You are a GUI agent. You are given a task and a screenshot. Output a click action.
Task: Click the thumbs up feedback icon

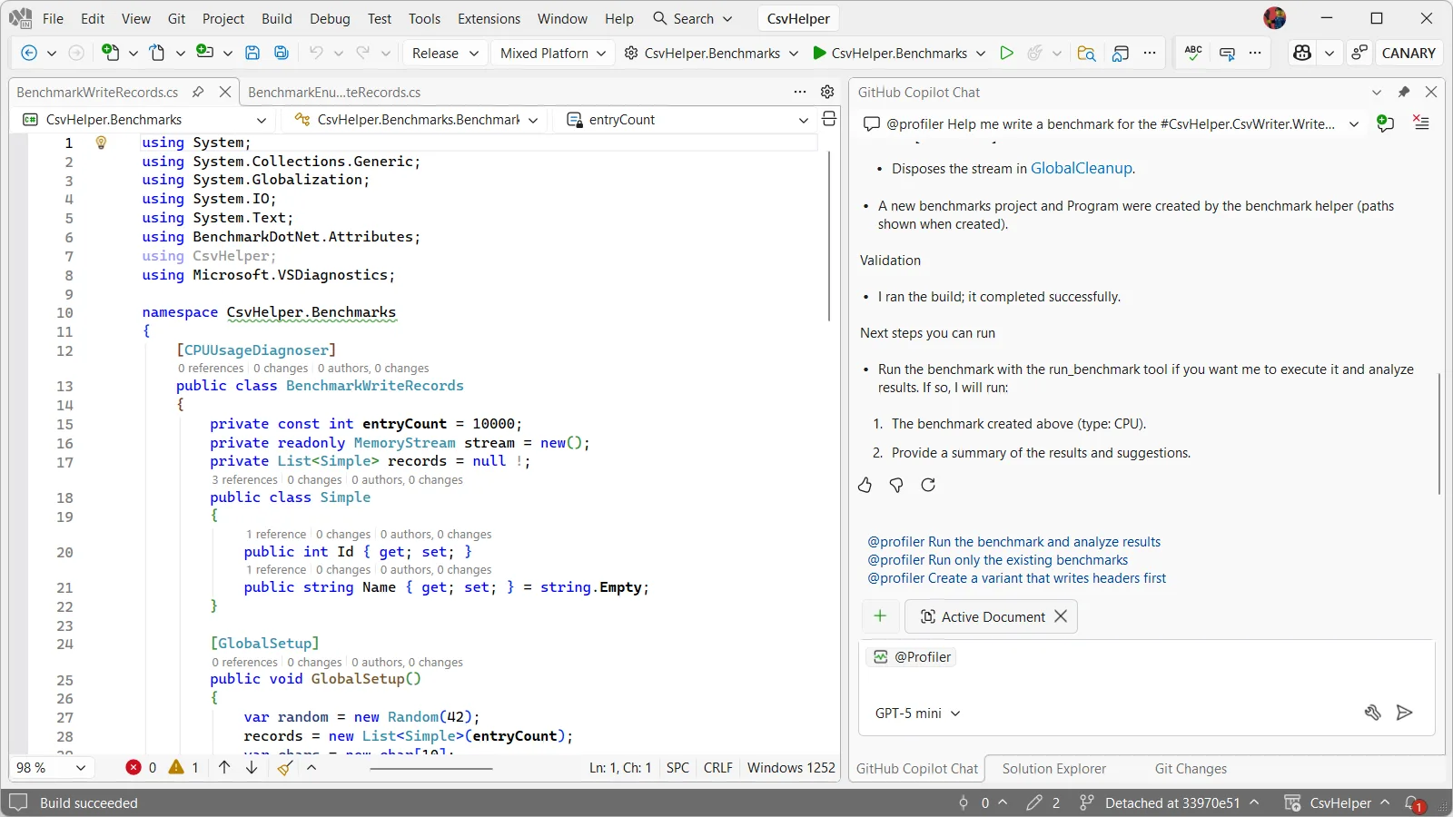point(865,485)
